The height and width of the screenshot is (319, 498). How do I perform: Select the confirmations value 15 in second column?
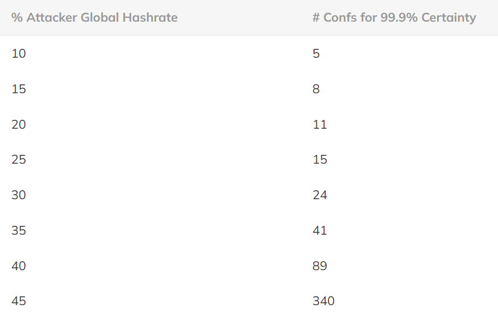(320, 160)
